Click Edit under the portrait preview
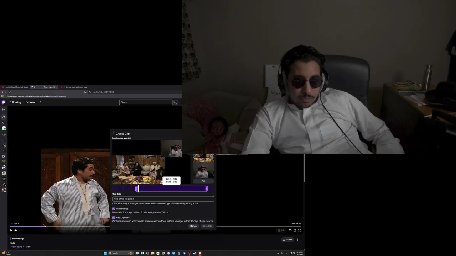This screenshot has width=456, height=256. tap(203, 181)
